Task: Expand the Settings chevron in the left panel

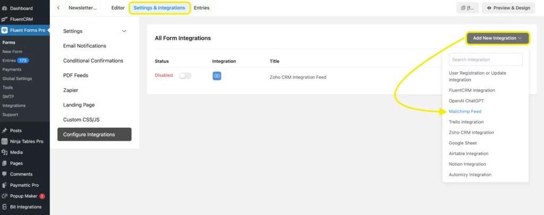Action: (124, 31)
